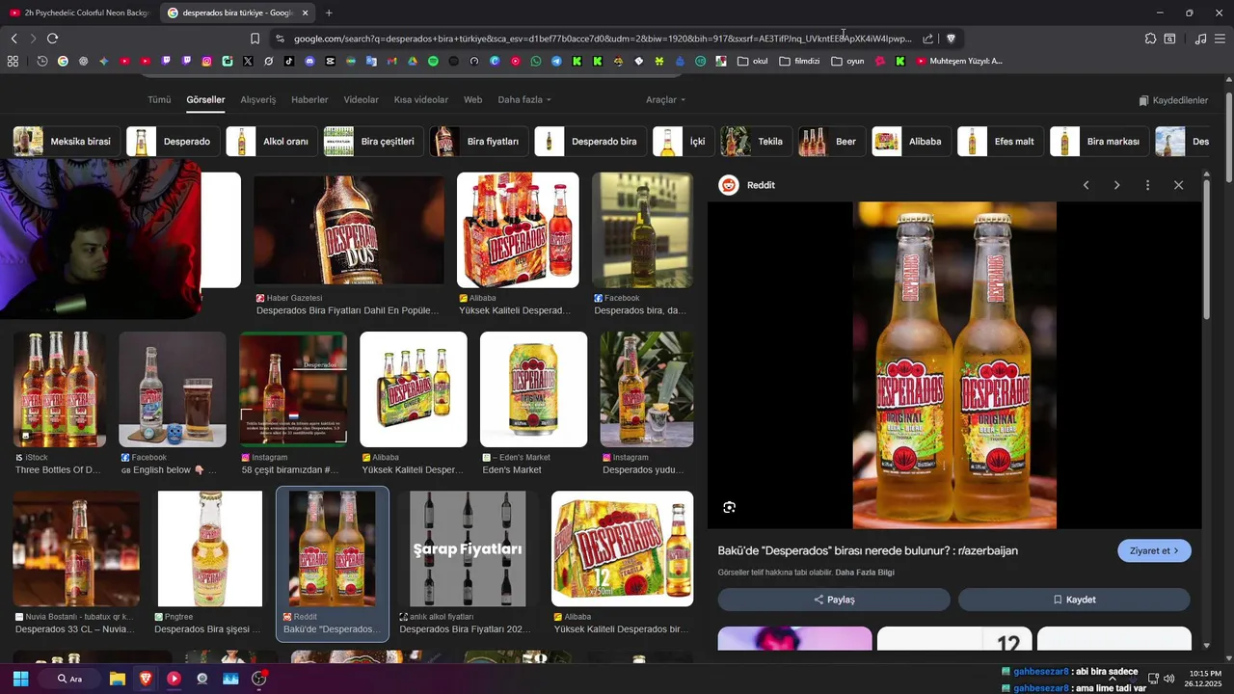This screenshot has height=694, width=1234.
Task: Open the Telegram bookmark icon
Action: 556,61
